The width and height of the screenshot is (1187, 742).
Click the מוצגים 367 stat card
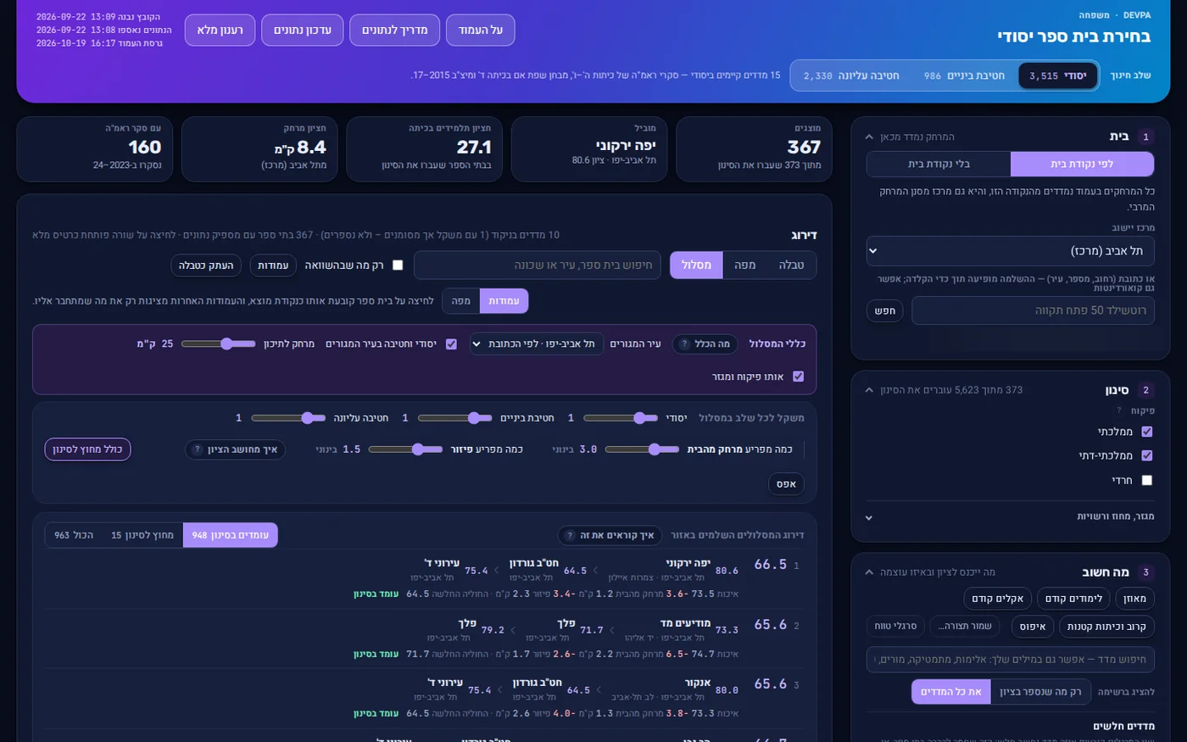coord(754,149)
